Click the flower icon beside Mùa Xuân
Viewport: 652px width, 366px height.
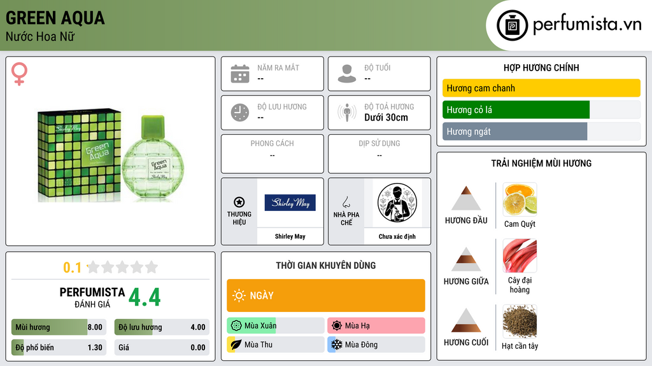(x=236, y=326)
